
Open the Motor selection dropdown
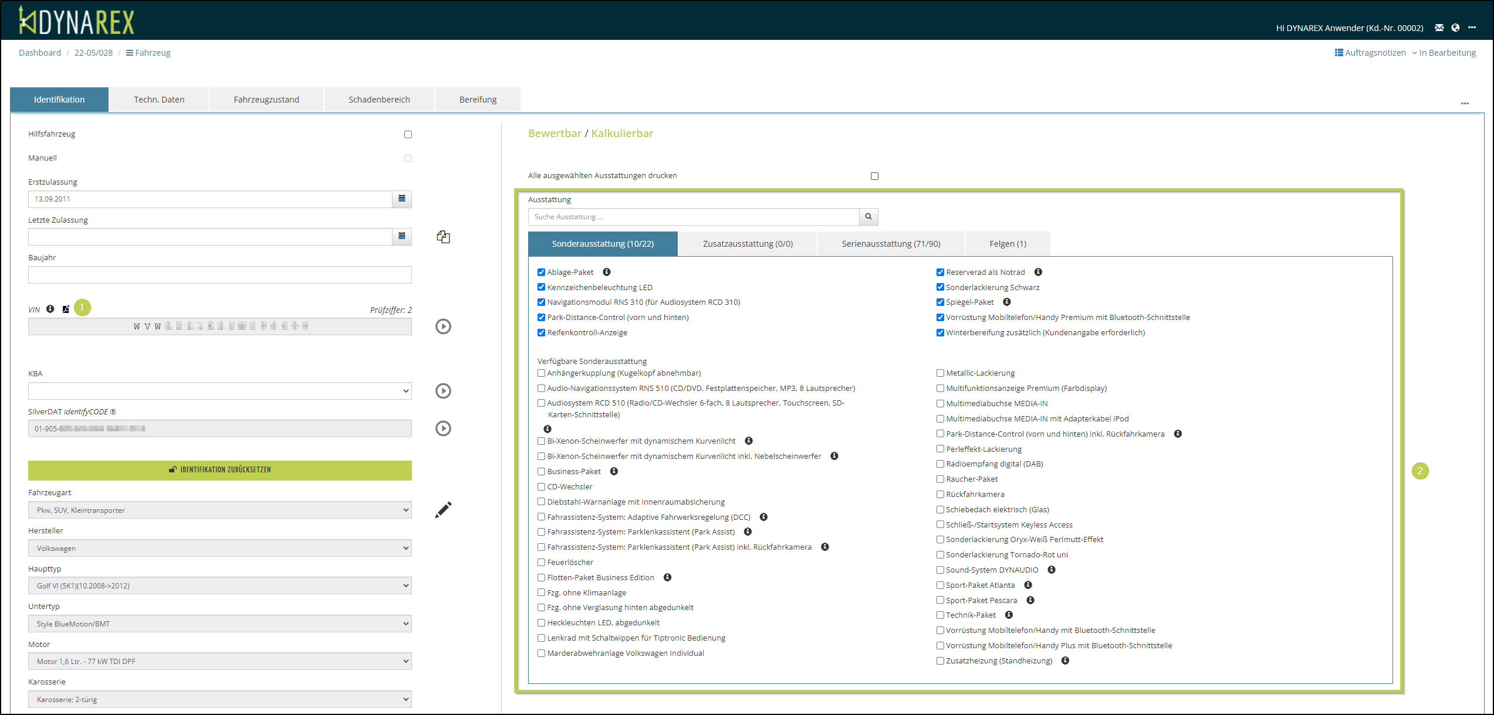pyautogui.click(x=219, y=661)
